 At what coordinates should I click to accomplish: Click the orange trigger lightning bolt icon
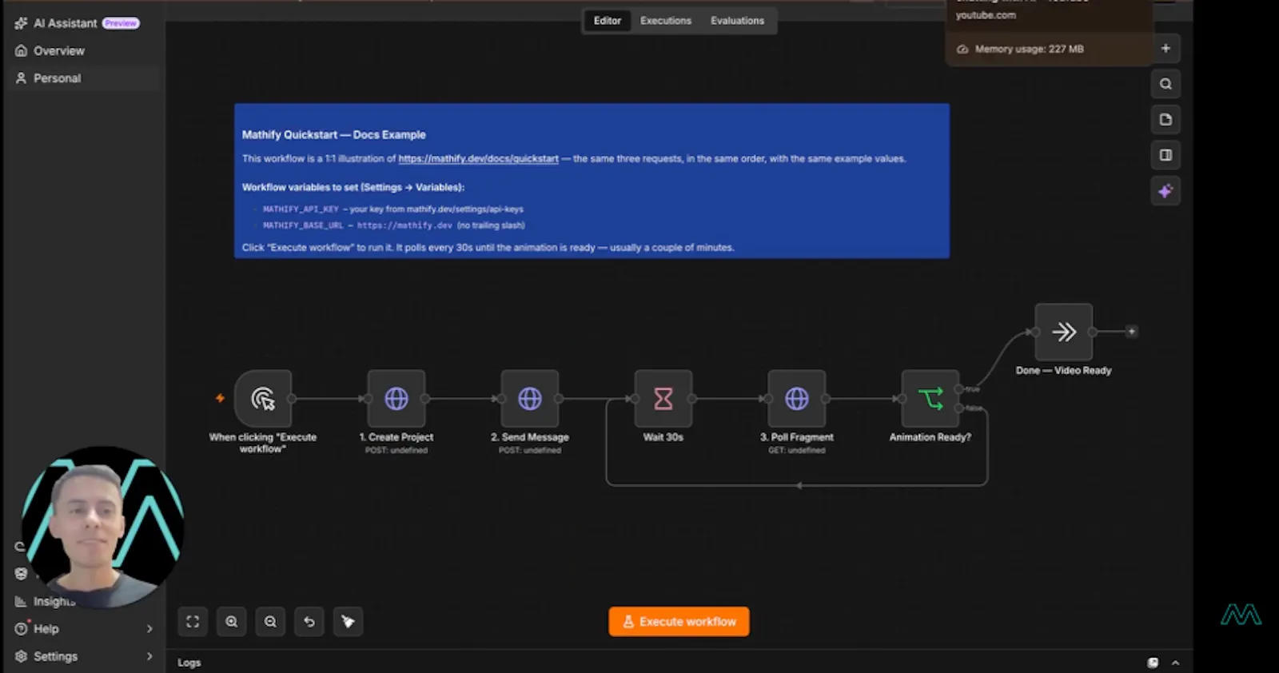[x=220, y=398]
